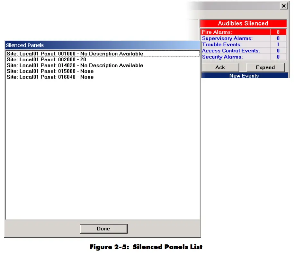Acknowledge the silenced fire alarms via Ack
294x254 pixels.
click(x=220, y=67)
